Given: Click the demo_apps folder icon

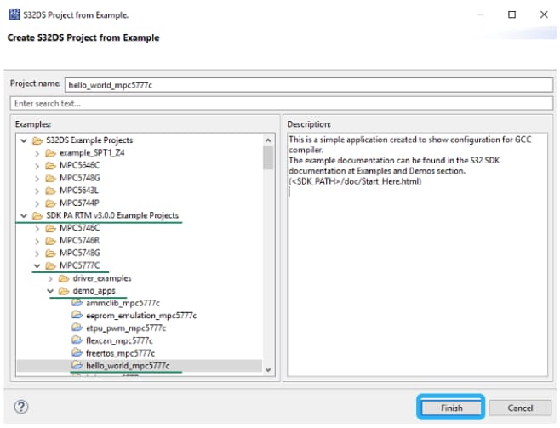Looking at the screenshot, I should pos(64,290).
